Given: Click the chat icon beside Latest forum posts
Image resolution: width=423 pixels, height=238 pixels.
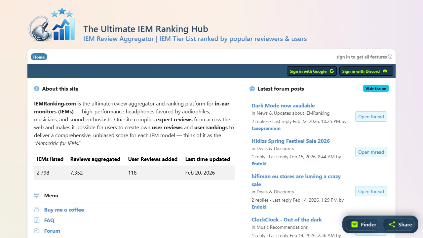Looking at the screenshot, I should (252, 89).
